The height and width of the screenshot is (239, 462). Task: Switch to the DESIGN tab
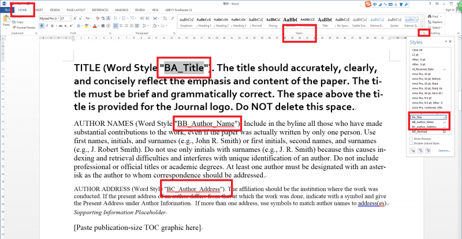pos(55,10)
